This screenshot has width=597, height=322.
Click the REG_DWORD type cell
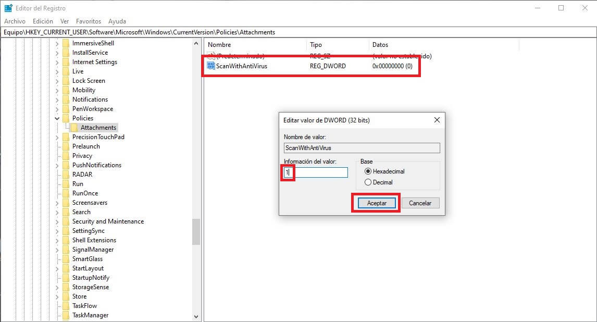[x=328, y=66]
